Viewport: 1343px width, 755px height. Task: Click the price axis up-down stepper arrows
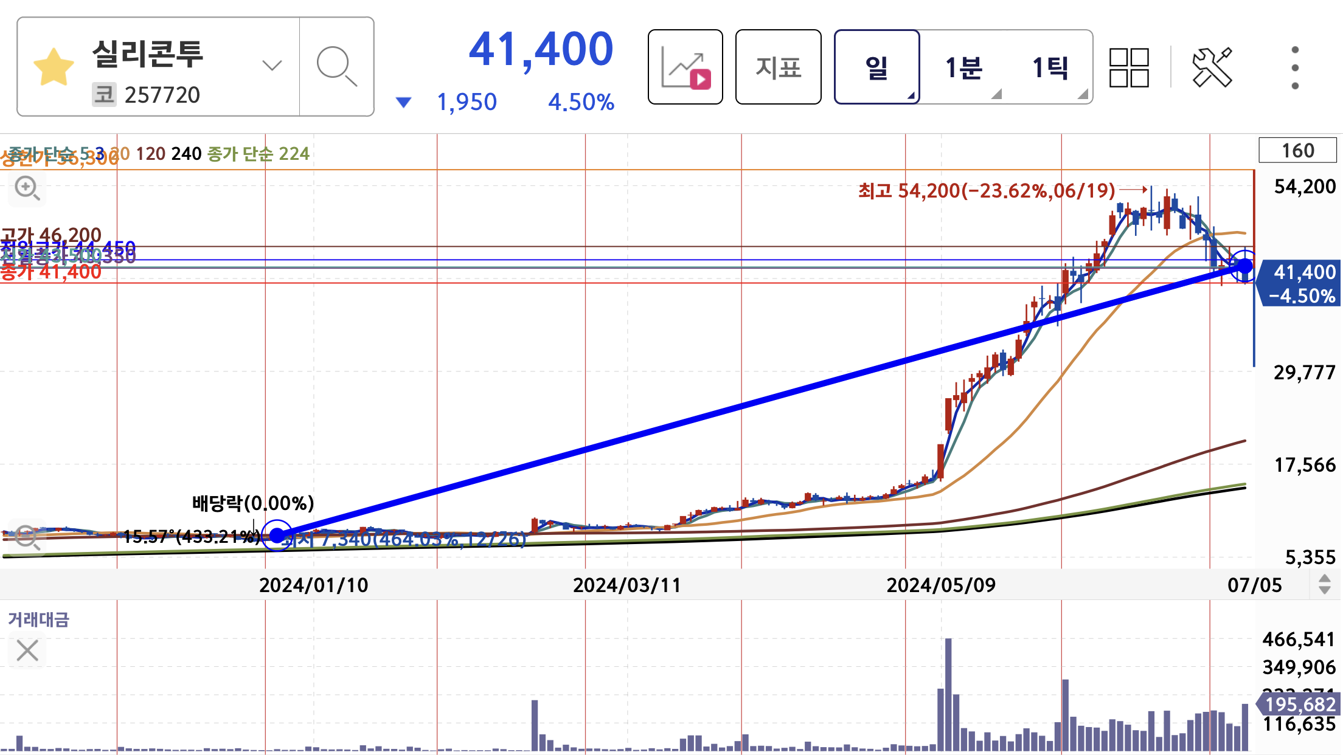click(x=1324, y=584)
